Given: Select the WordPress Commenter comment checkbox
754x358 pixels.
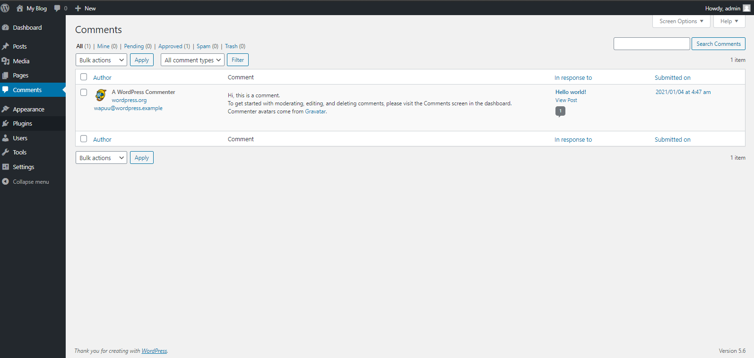Looking at the screenshot, I should pos(84,93).
